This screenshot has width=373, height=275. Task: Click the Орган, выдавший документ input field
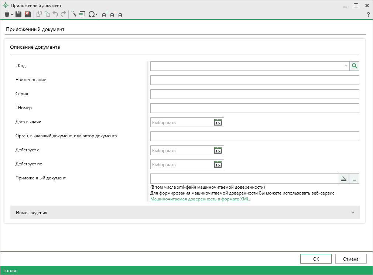[254, 136]
